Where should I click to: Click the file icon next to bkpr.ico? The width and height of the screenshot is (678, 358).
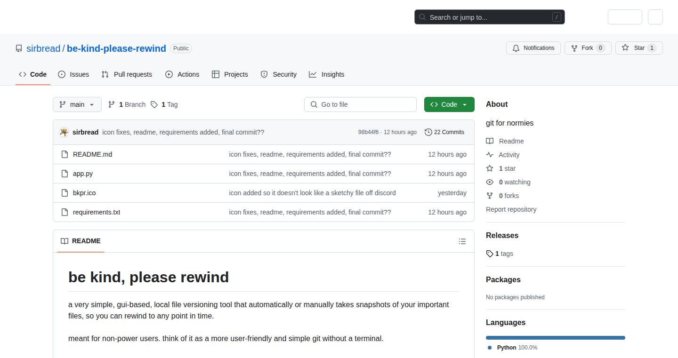point(65,193)
